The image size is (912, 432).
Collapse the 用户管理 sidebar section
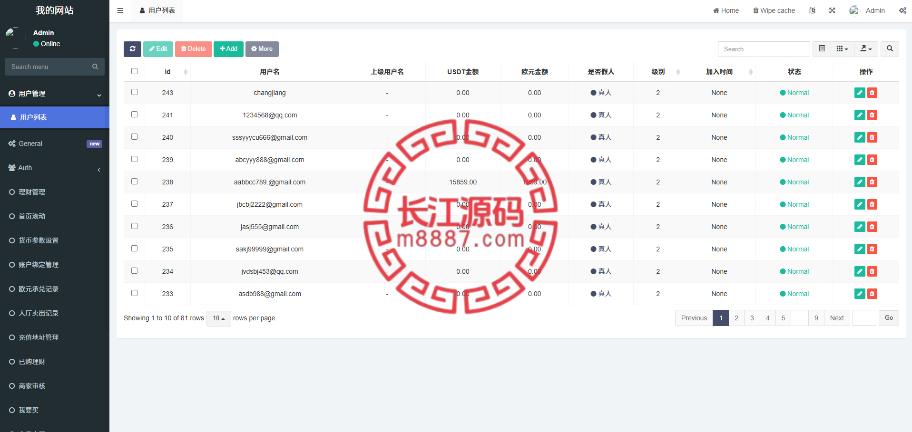pos(55,94)
